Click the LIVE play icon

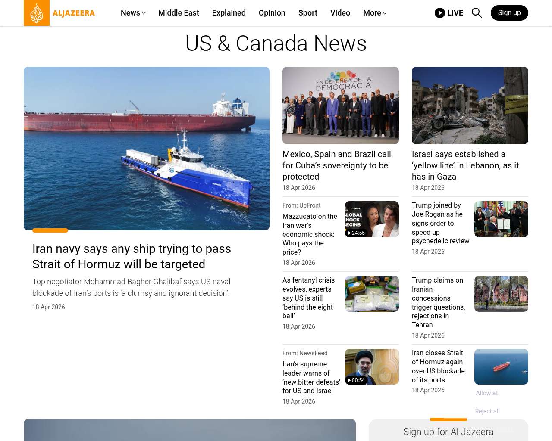439,13
